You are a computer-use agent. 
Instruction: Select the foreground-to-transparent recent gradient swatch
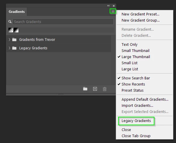pyautogui.click(x=11, y=30)
